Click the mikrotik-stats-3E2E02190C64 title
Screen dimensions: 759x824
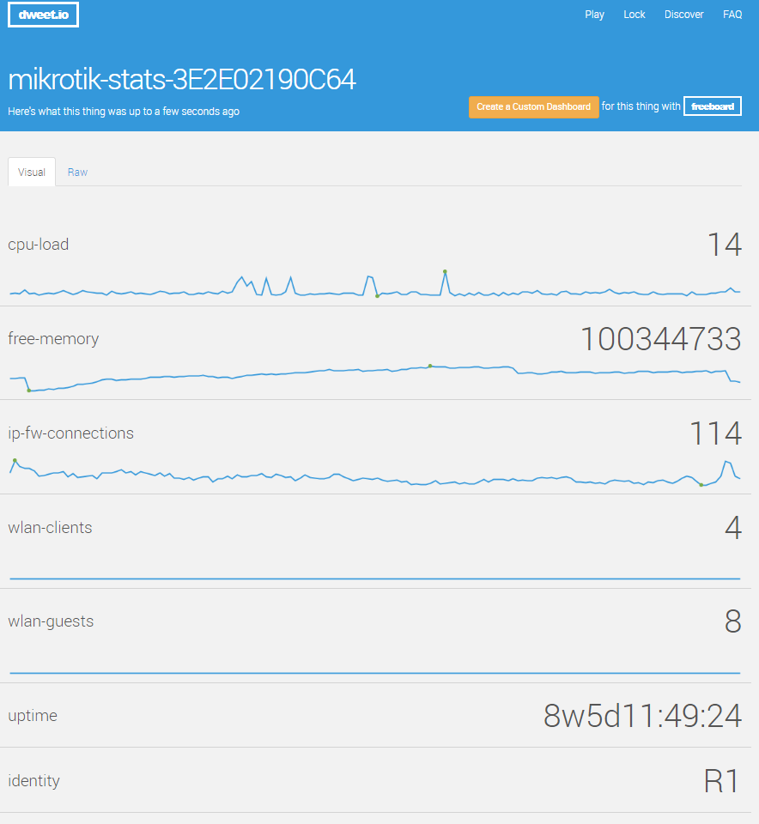point(182,80)
